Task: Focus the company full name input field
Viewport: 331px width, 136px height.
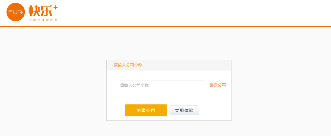Action: (x=162, y=85)
